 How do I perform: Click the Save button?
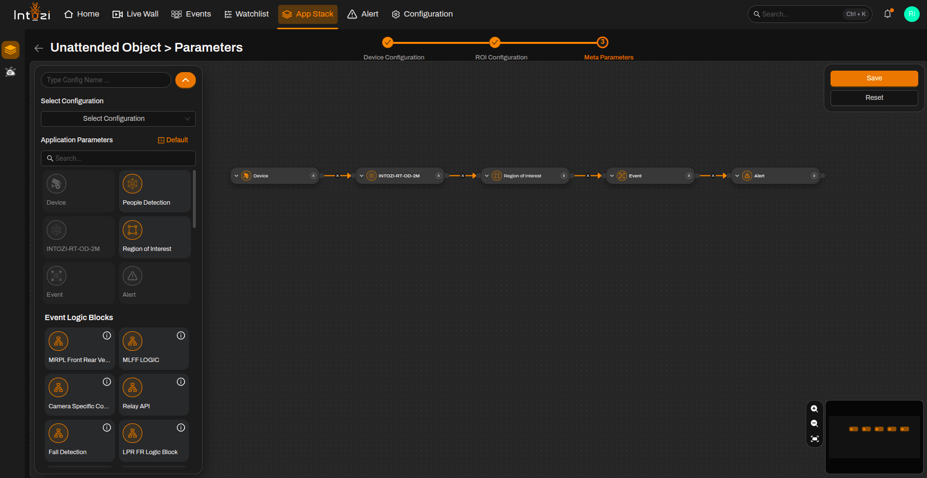[x=874, y=78]
